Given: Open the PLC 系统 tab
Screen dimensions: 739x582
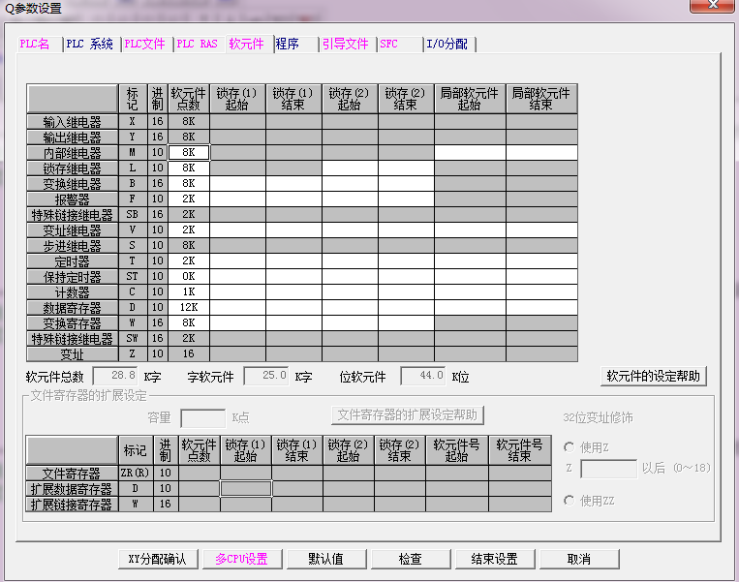Looking at the screenshot, I should pyautogui.click(x=89, y=45).
